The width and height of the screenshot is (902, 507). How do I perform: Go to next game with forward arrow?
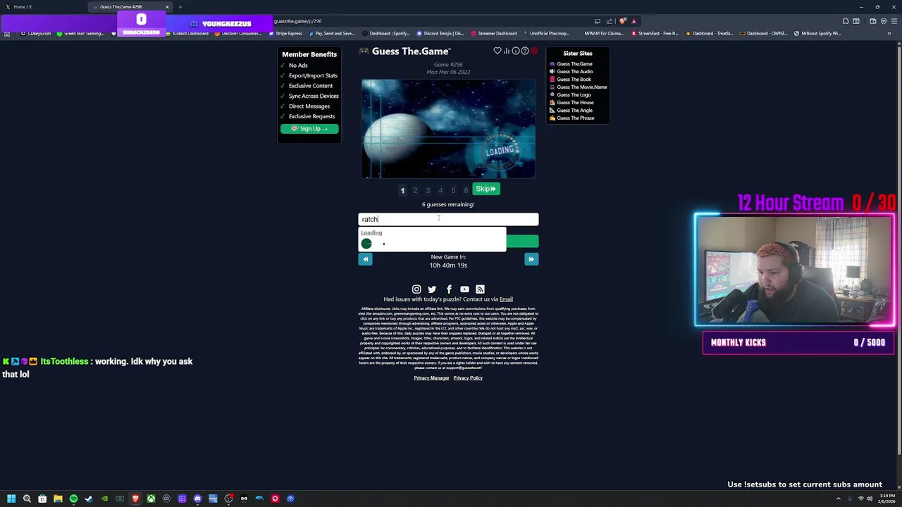tap(531, 259)
